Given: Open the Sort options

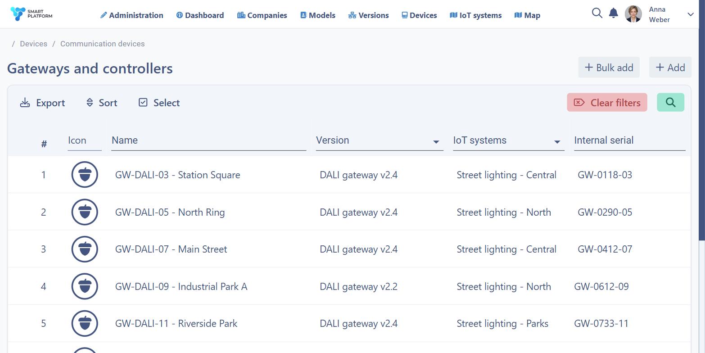Looking at the screenshot, I should [x=101, y=103].
